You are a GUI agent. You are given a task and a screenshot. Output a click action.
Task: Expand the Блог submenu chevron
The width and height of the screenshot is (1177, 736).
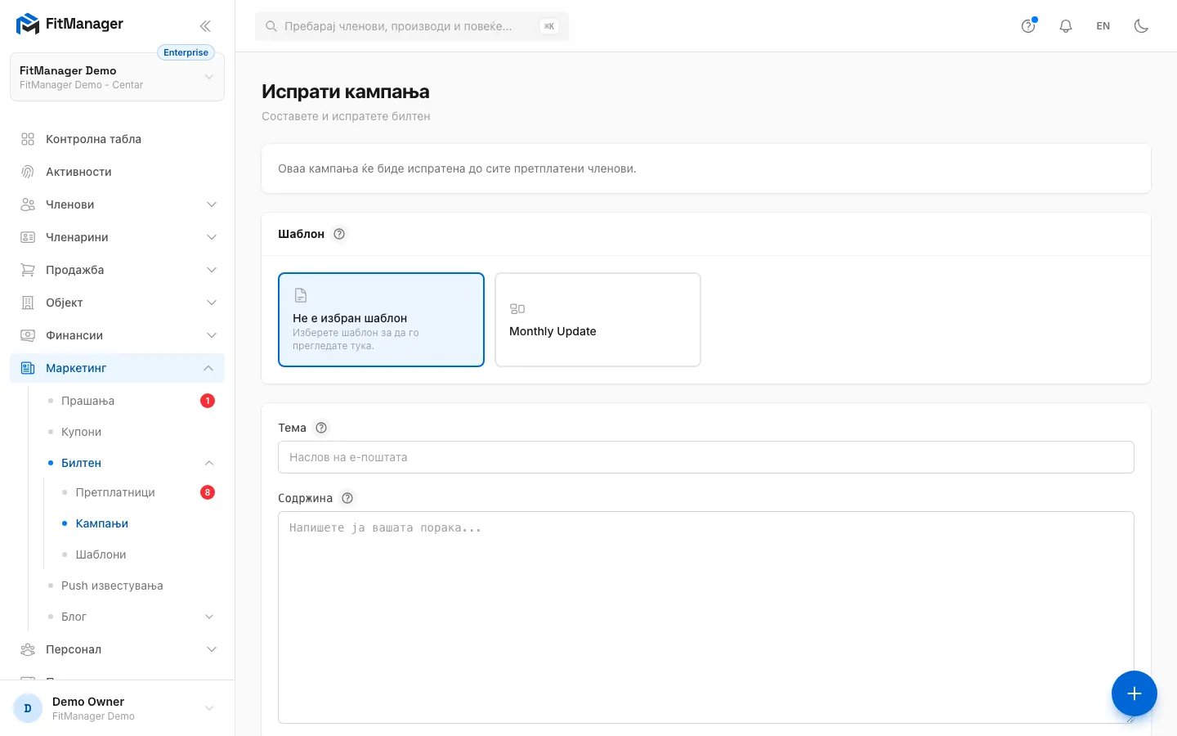point(209,617)
